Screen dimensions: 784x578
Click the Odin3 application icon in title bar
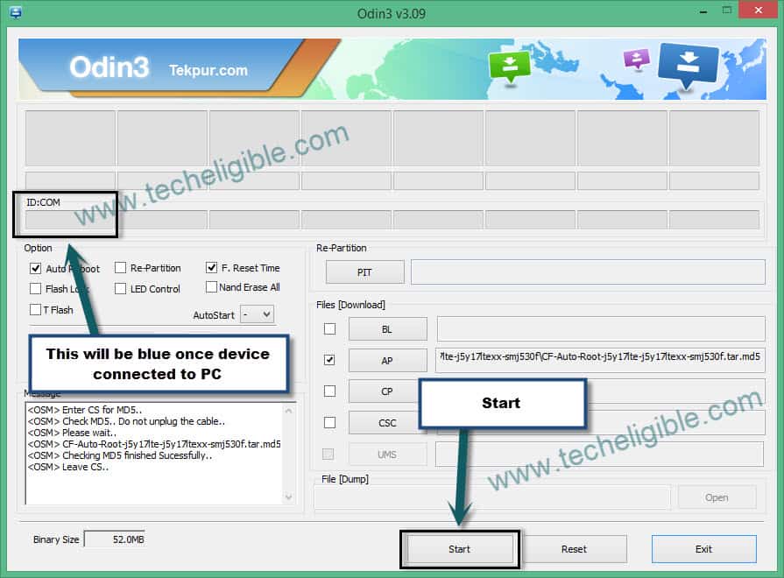click(15, 11)
